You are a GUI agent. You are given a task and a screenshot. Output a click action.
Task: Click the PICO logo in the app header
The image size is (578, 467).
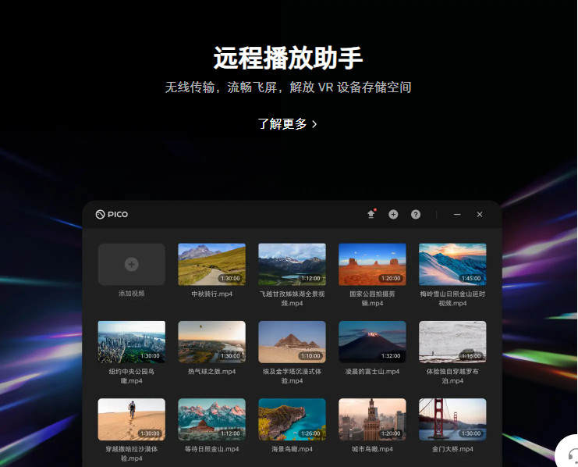tap(112, 215)
